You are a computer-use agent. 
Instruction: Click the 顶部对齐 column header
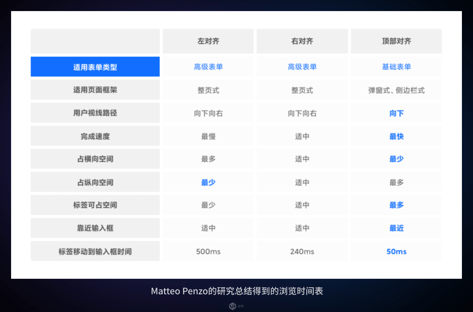(x=397, y=41)
